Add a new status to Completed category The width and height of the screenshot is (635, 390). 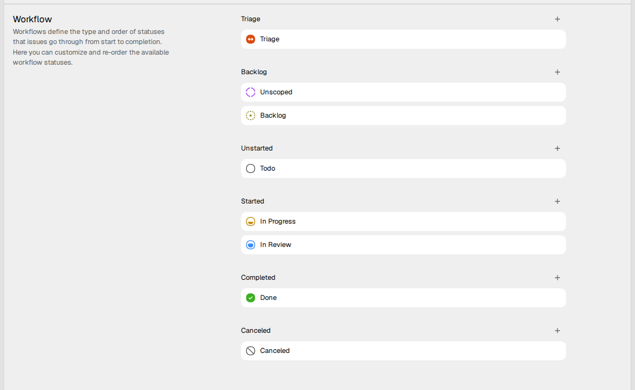[x=557, y=278]
